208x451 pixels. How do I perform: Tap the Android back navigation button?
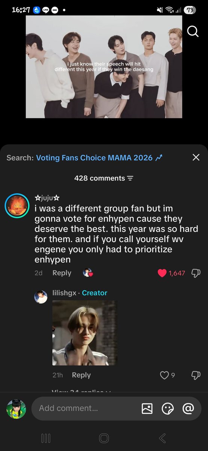click(x=162, y=438)
